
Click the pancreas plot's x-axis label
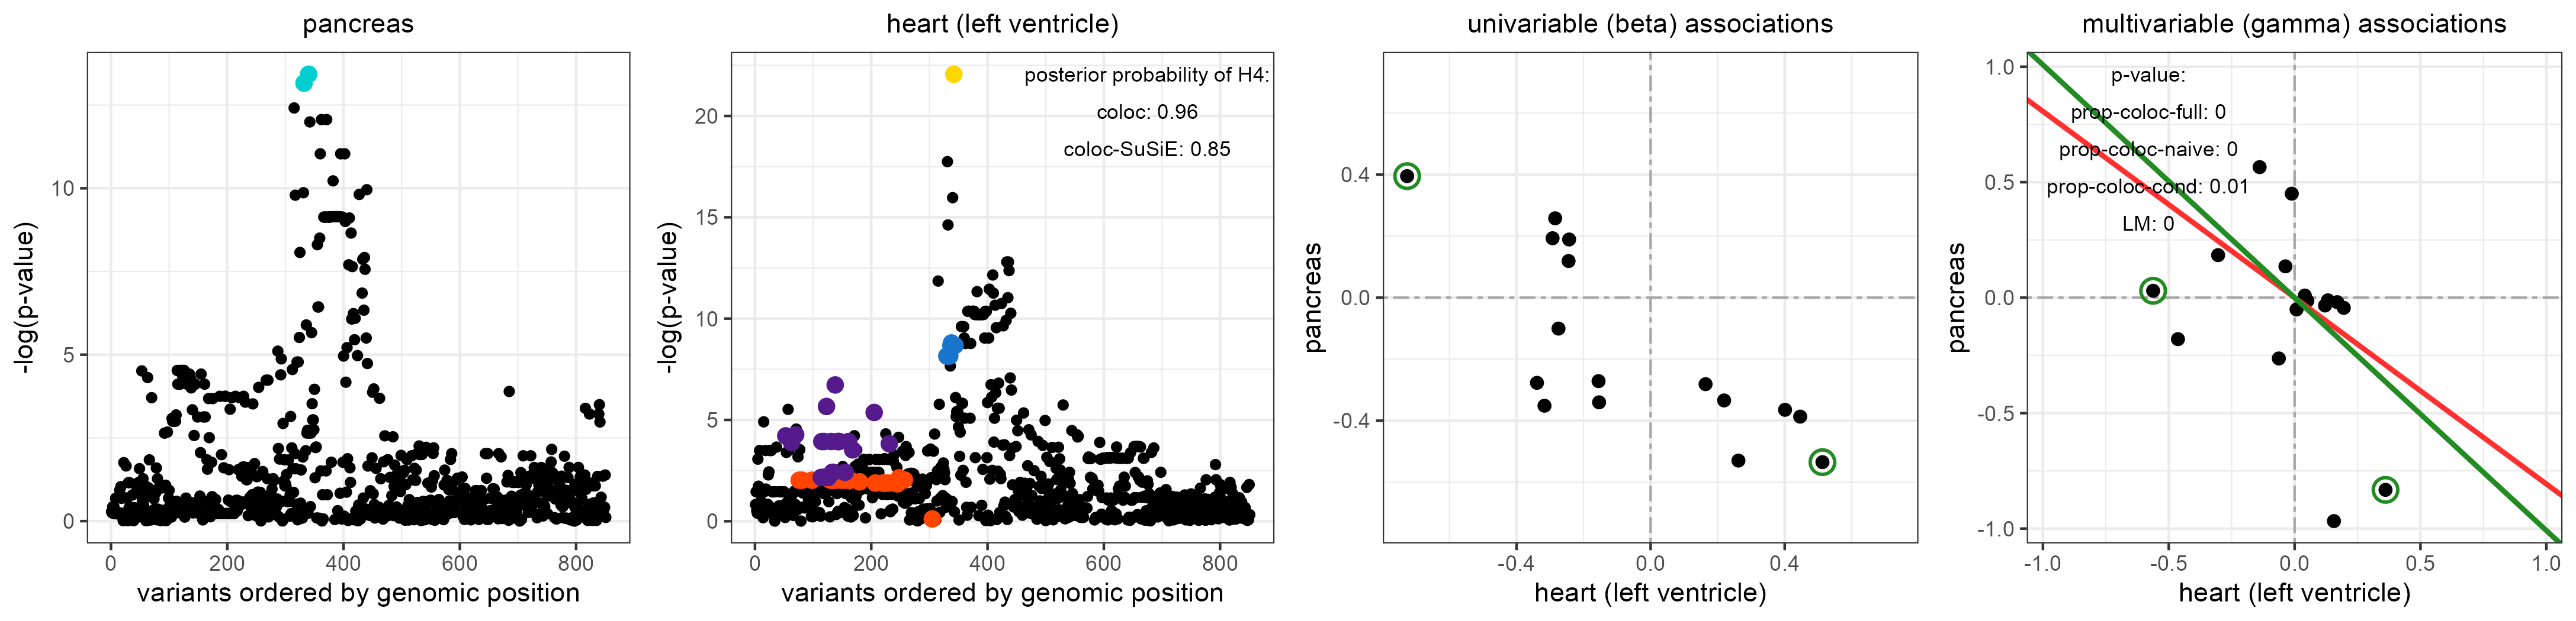coord(358,593)
